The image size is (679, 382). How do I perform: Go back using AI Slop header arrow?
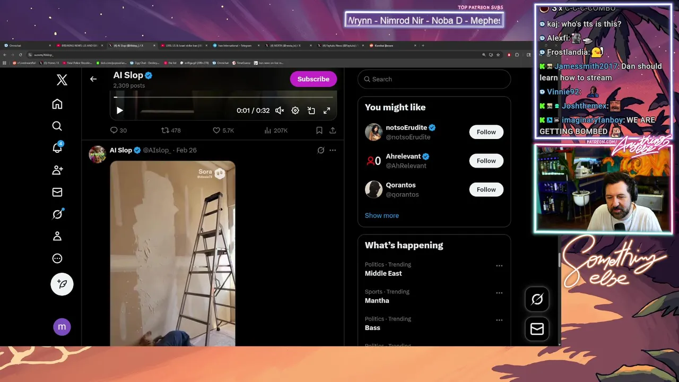coord(93,79)
